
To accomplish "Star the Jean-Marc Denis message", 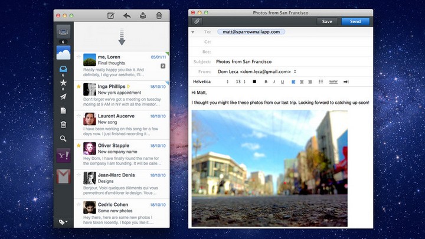I will click(x=79, y=175).
